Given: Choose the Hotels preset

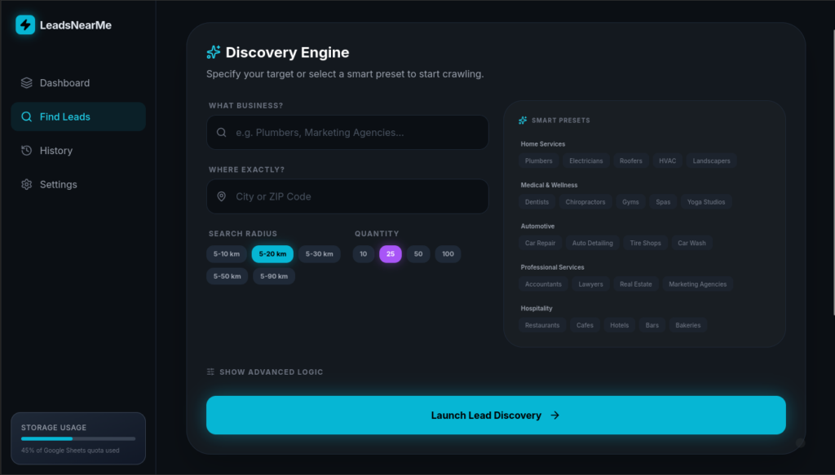Looking at the screenshot, I should pyautogui.click(x=620, y=325).
